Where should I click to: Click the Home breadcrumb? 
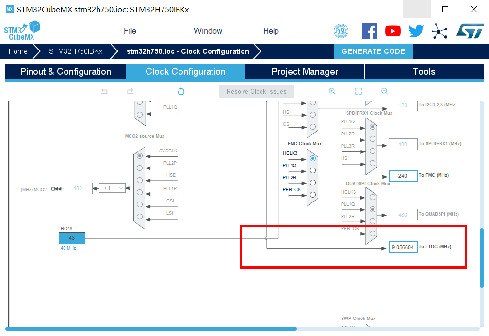point(18,51)
